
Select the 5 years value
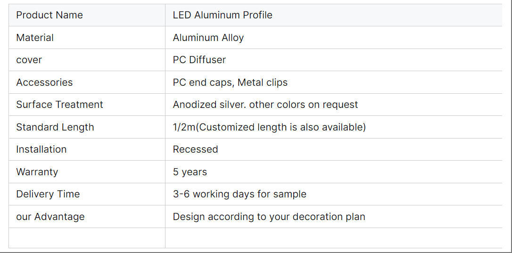tap(190, 171)
